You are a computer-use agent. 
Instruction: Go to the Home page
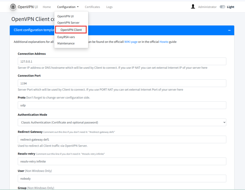point(47,7)
